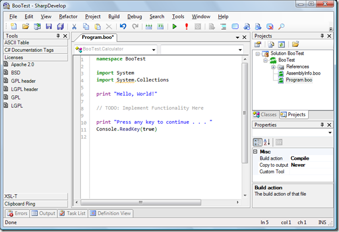Click the red exclamation run-without-debugger icon

[186, 27]
